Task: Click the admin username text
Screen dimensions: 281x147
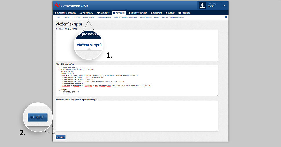Action: [211, 6]
